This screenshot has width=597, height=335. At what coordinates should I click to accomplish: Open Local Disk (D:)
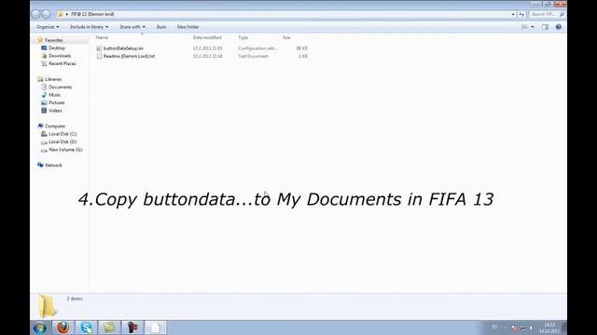[62, 141]
